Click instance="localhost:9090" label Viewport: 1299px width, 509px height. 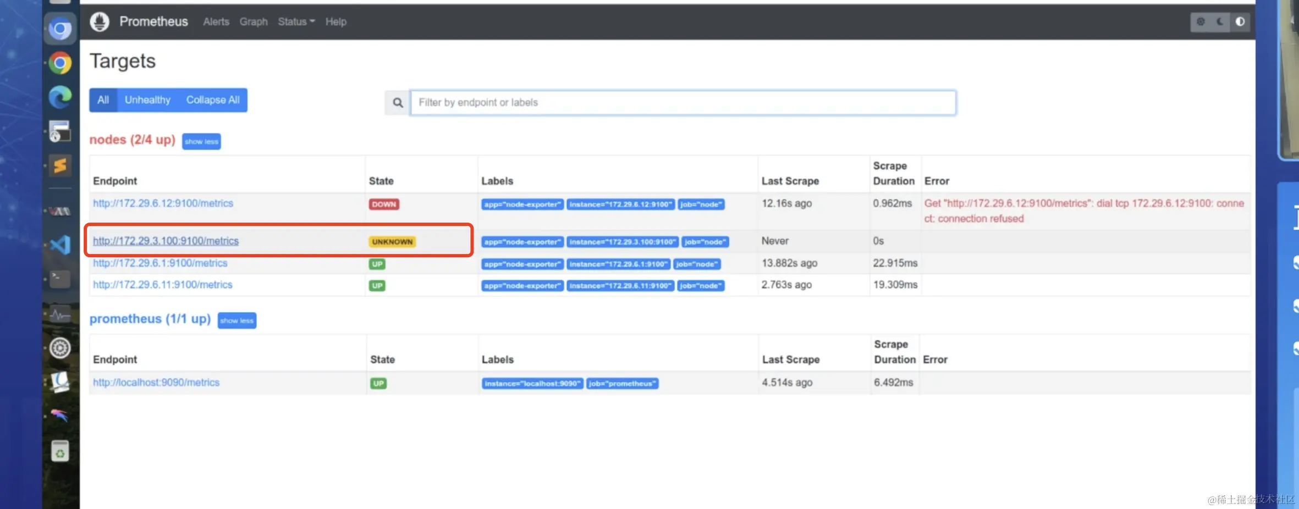(x=532, y=384)
